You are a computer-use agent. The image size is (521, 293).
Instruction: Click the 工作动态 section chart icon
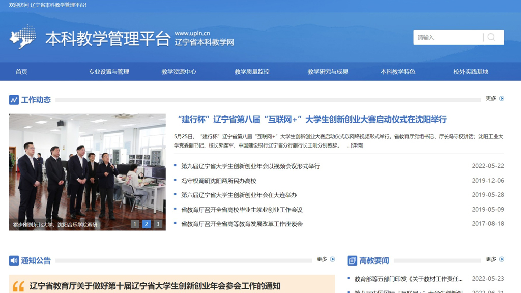[x=14, y=100]
